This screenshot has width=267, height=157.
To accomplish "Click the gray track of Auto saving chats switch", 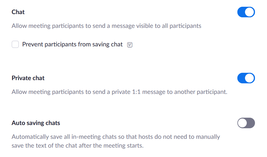I will point(251,123).
